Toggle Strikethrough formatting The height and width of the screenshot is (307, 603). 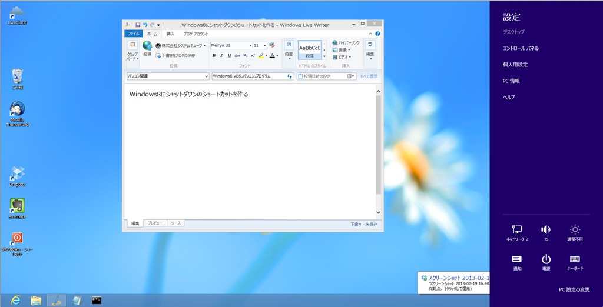click(237, 55)
